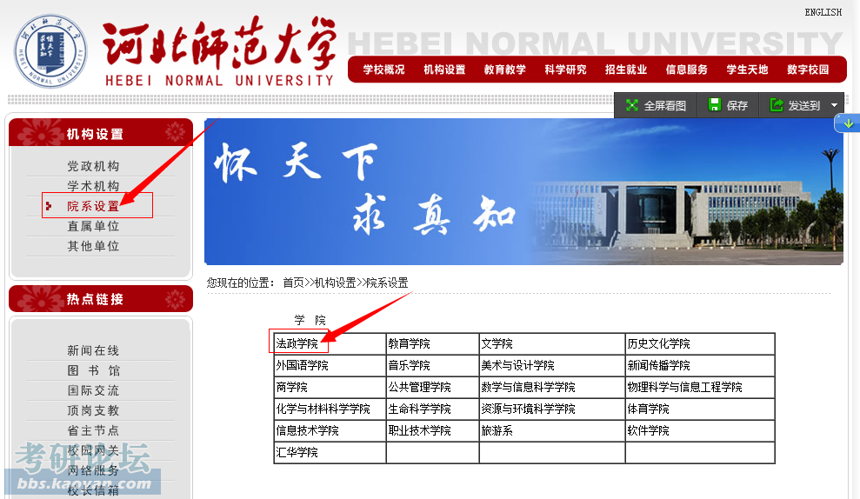Open 商学院 link
Screen dimensions: 860x499
tap(292, 387)
